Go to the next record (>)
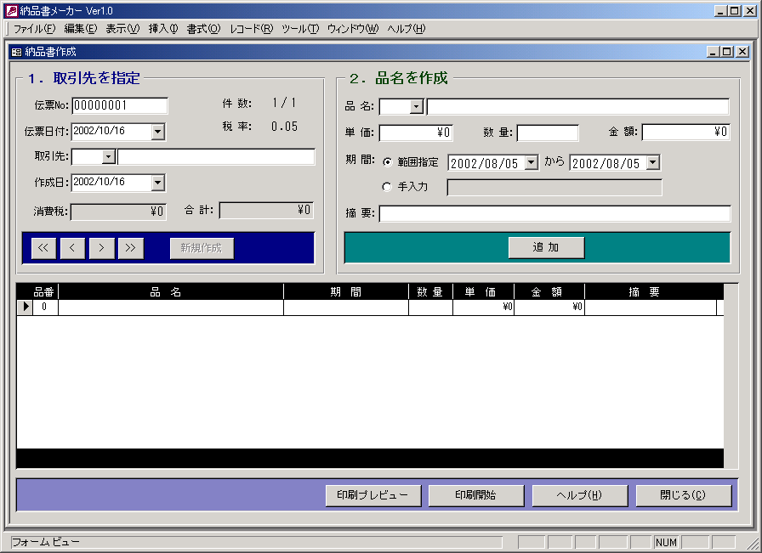 pyautogui.click(x=101, y=248)
